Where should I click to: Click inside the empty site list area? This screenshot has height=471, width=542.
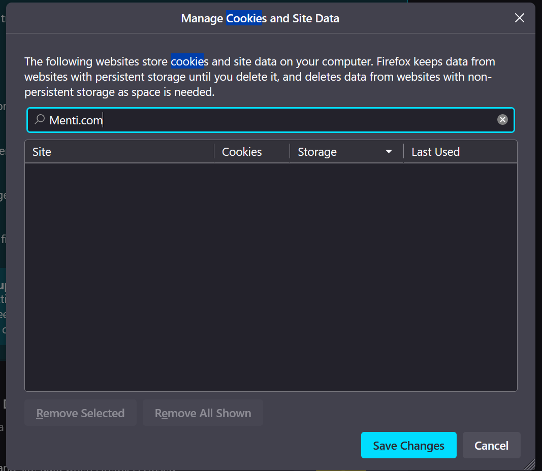click(270, 277)
